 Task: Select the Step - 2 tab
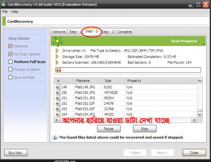click(x=91, y=31)
